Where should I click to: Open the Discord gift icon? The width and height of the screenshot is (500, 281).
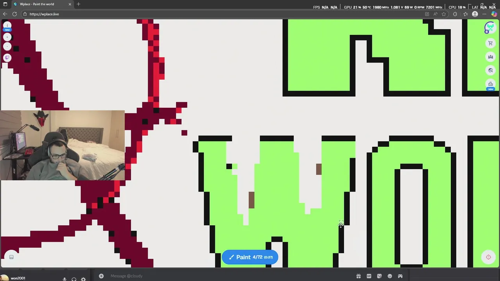pyautogui.click(x=359, y=276)
